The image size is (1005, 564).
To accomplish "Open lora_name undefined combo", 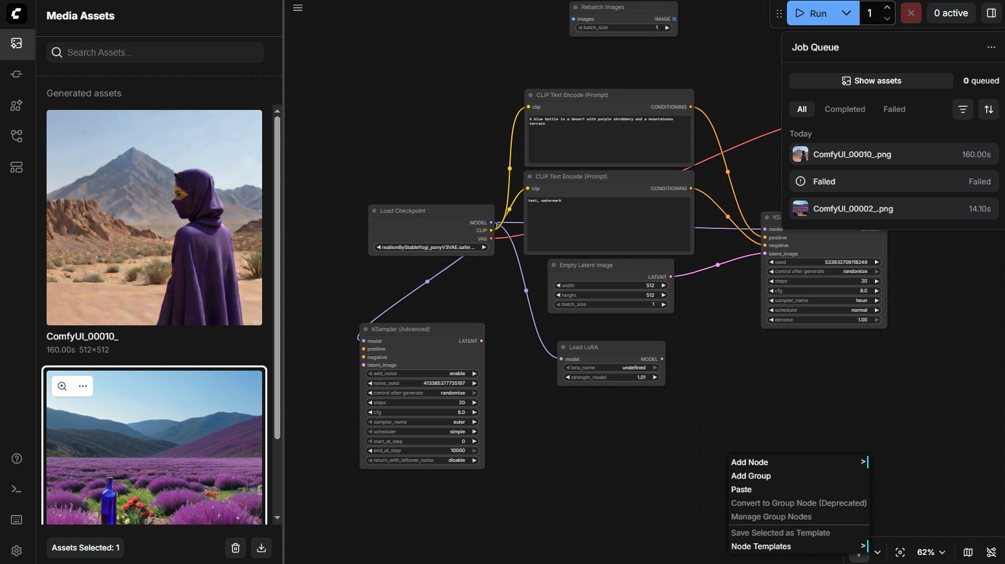I will pyautogui.click(x=612, y=367).
